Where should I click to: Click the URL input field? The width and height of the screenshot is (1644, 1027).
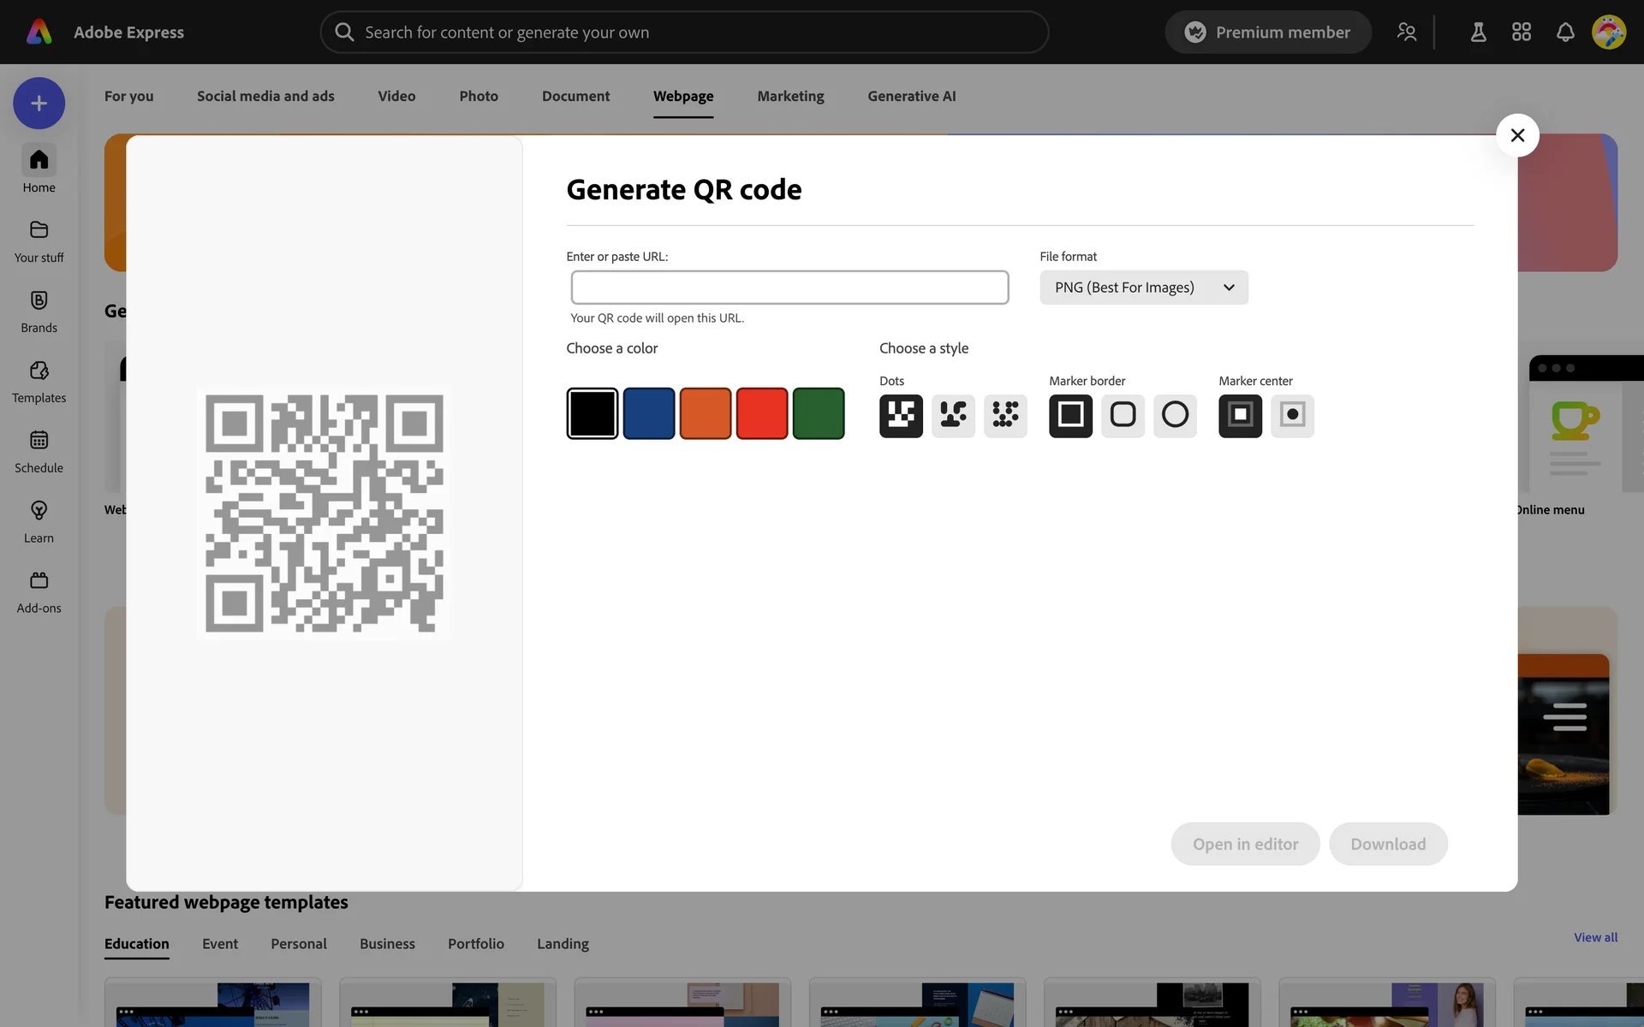pyautogui.click(x=789, y=288)
